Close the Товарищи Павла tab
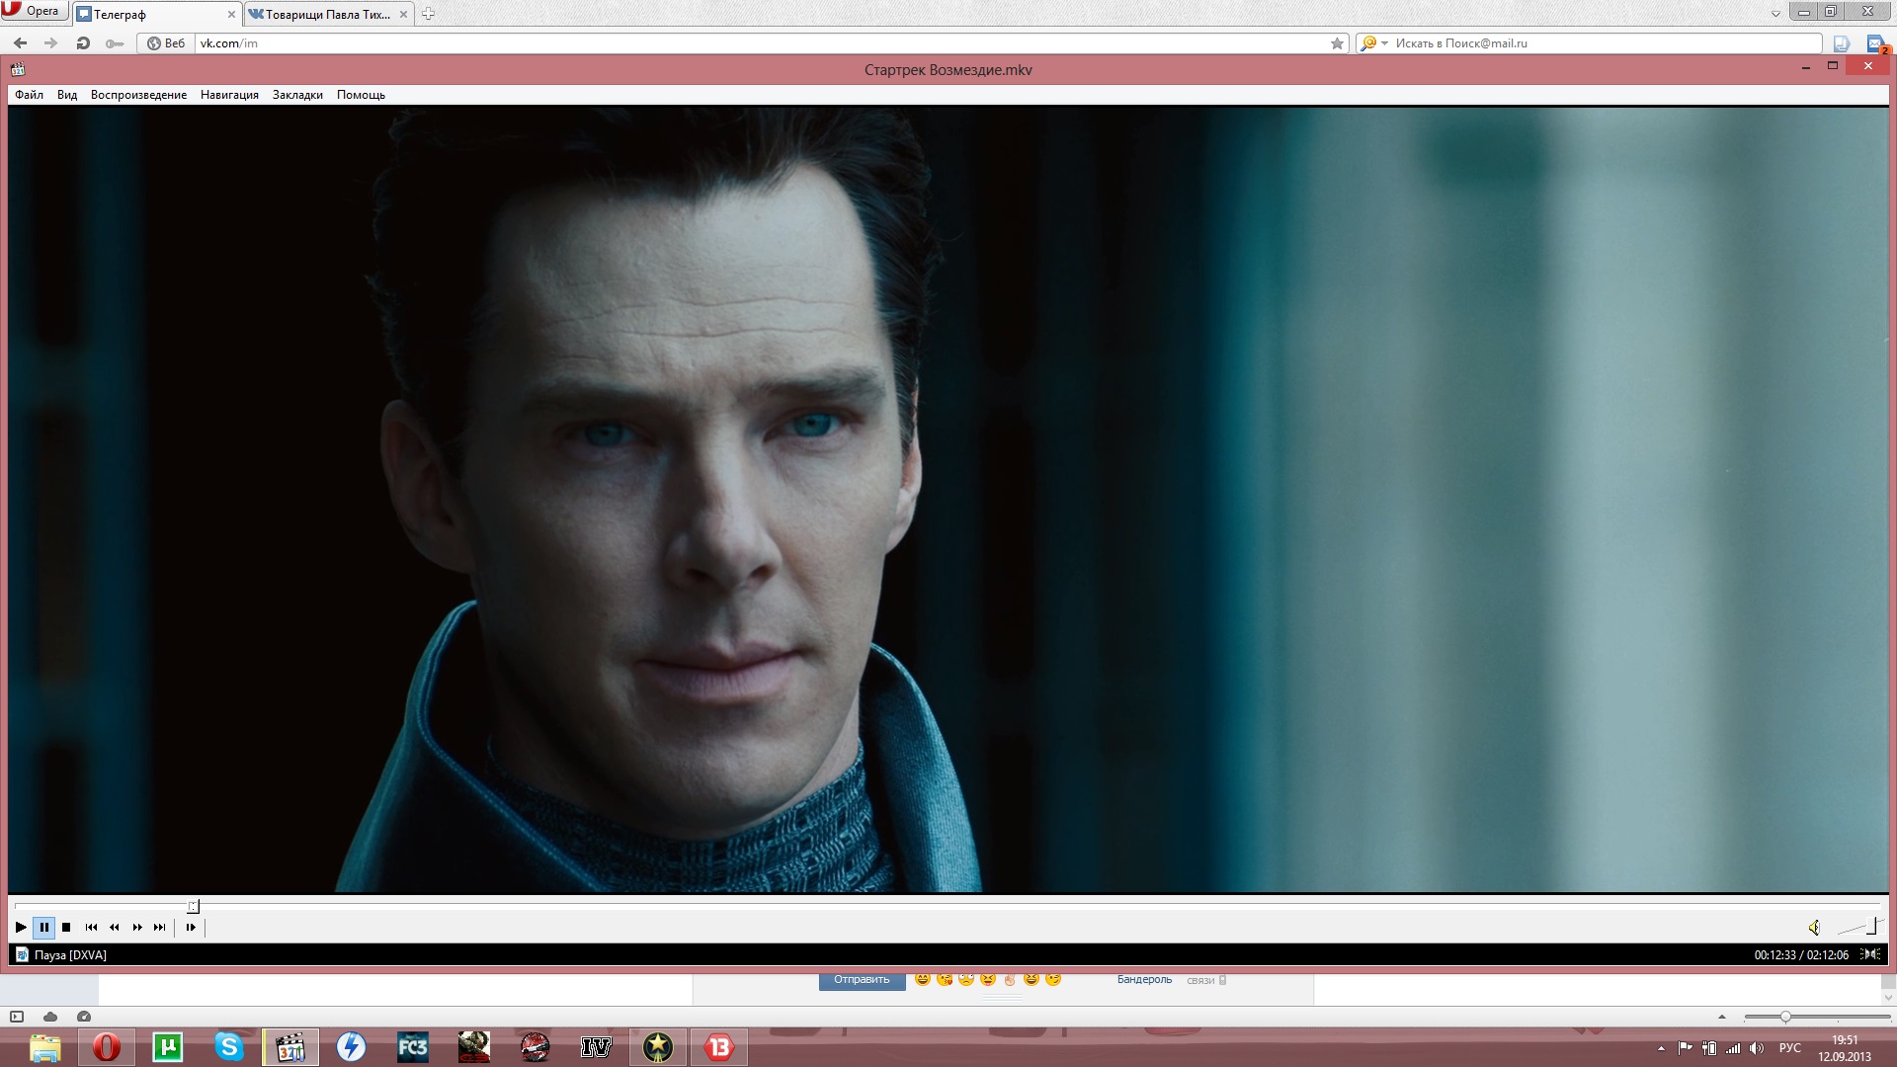 (x=403, y=15)
